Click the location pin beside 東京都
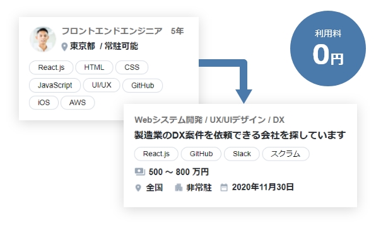This screenshot has height=228, width=376. (64, 47)
